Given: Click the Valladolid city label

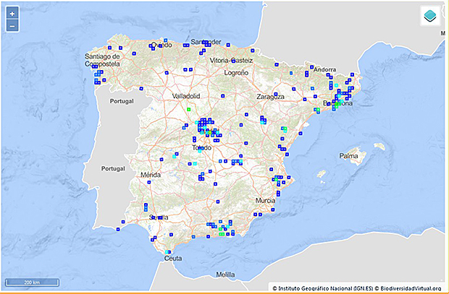Looking at the screenshot, I should click(189, 95).
